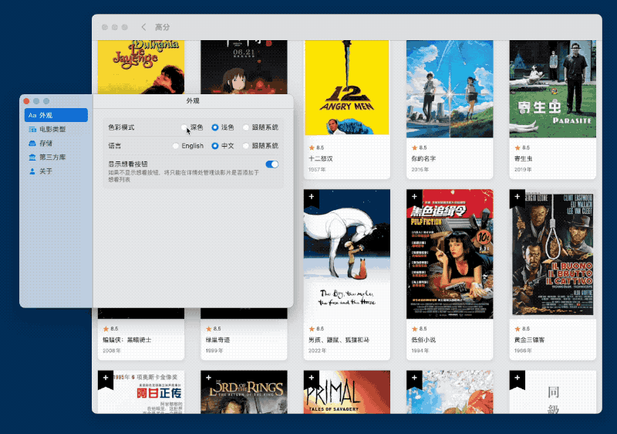Add Lord of the Rings to watchlist
Image resolution: width=617 pixels, height=434 pixels.
[208, 378]
